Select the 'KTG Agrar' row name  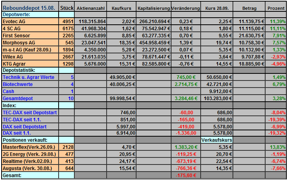[x=14, y=64]
